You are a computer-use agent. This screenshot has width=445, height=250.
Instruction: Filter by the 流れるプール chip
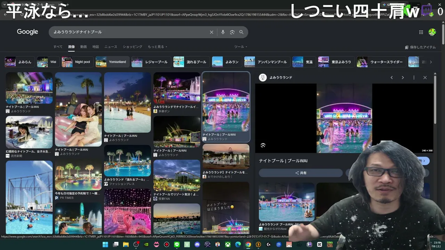pos(191,62)
